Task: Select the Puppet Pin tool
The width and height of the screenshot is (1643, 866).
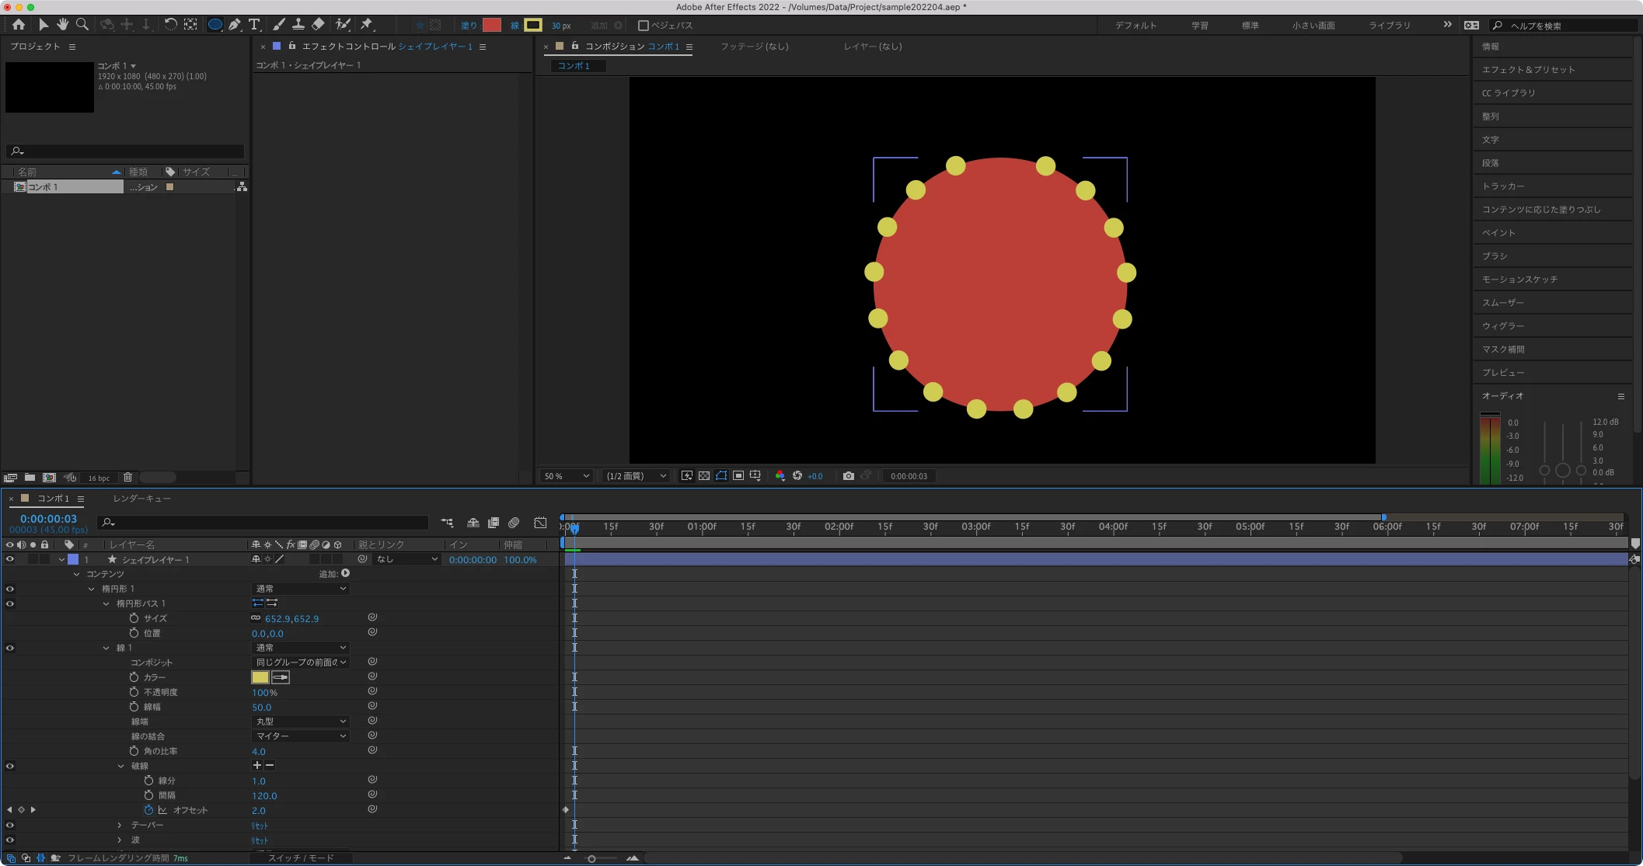Action: [x=366, y=25]
